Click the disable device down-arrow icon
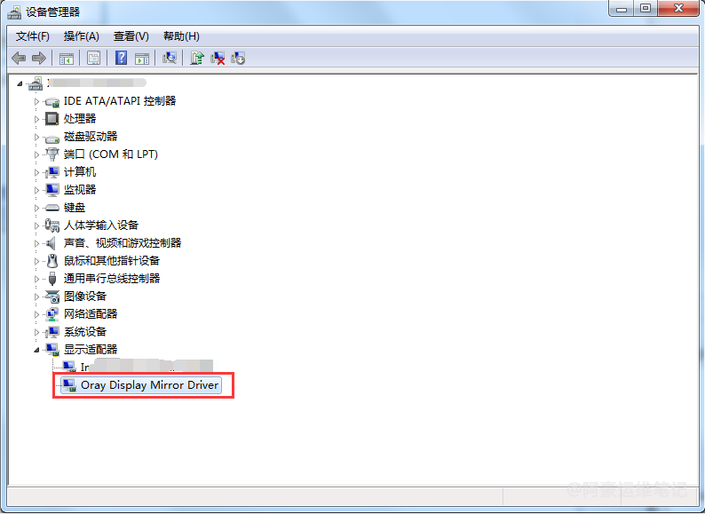The height and width of the screenshot is (514, 705). click(238, 58)
